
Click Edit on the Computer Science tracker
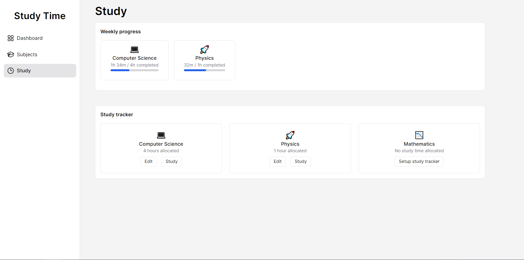tap(148, 161)
